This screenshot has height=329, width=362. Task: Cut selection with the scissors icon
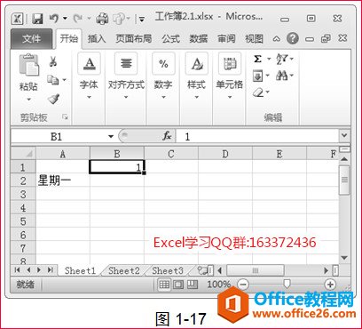coord(53,61)
